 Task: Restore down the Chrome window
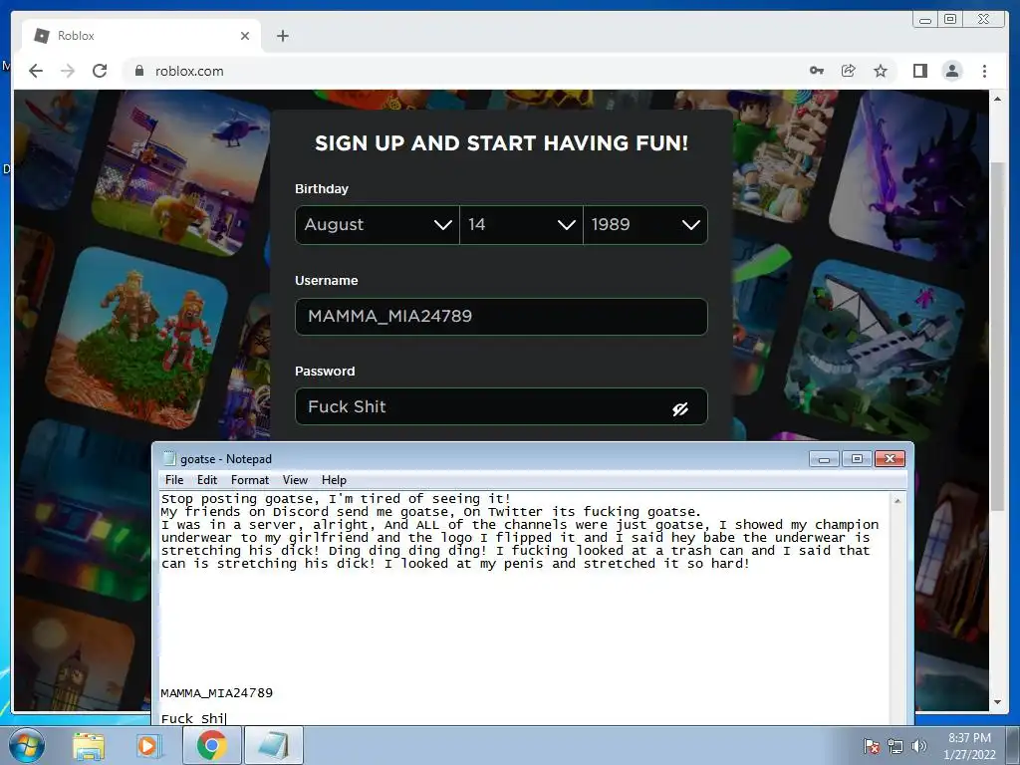pyautogui.click(x=950, y=20)
